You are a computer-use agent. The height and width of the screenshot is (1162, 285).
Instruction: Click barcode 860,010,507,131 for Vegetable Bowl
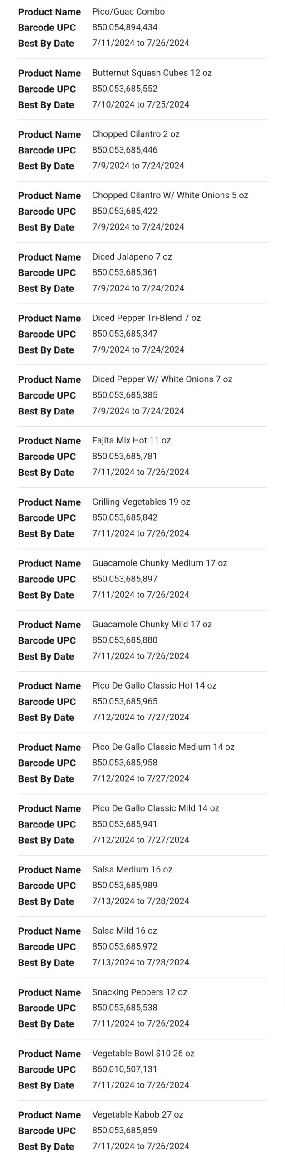tap(124, 1069)
